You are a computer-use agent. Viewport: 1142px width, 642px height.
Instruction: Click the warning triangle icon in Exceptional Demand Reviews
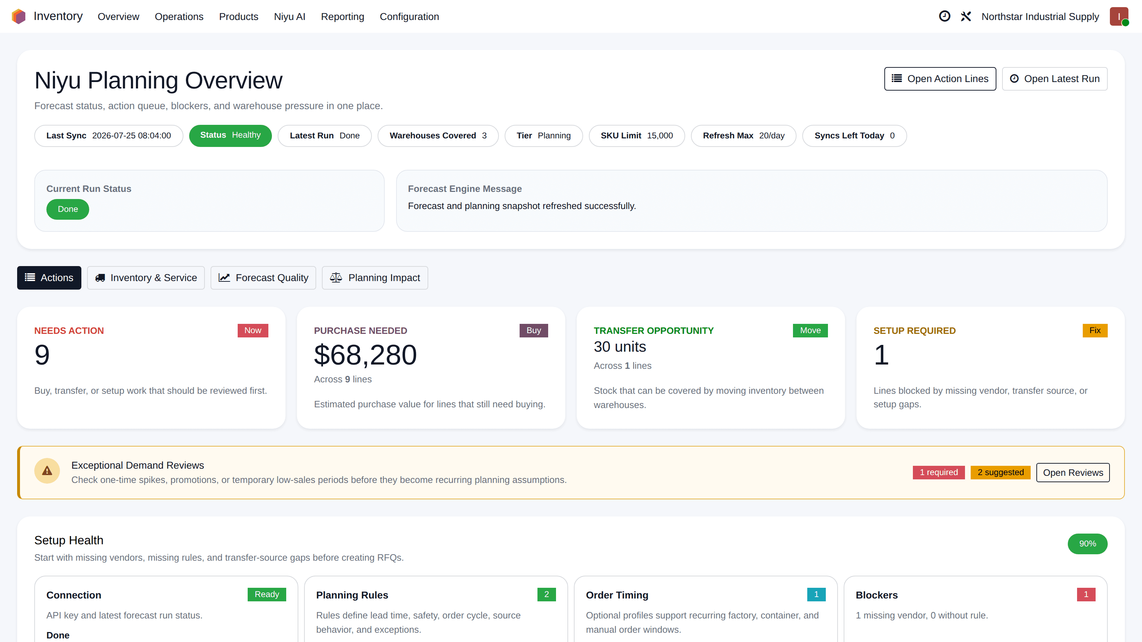47,470
